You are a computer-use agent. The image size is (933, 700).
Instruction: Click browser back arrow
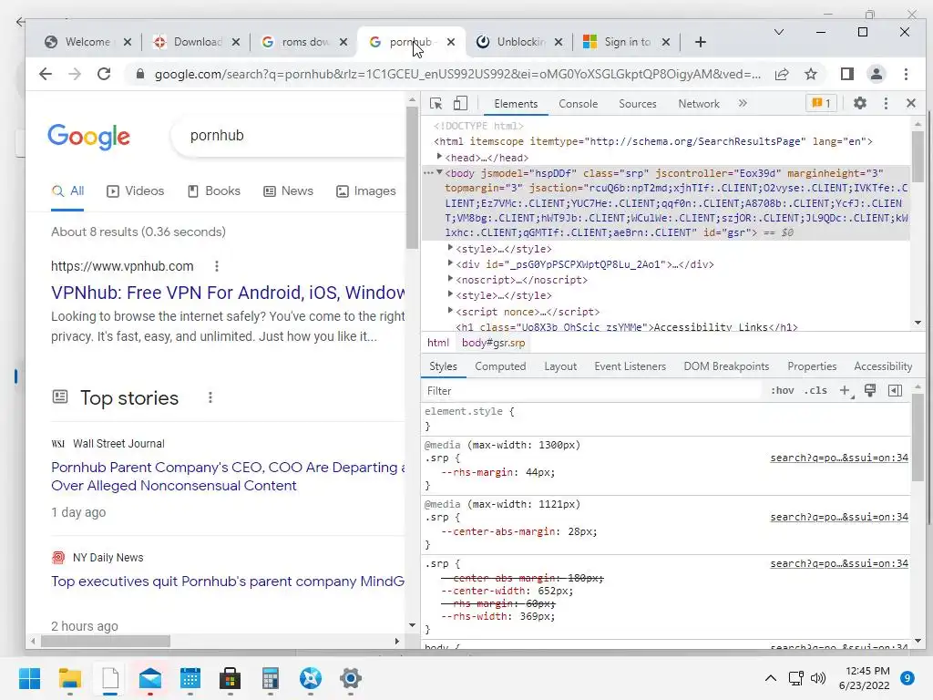(x=46, y=74)
